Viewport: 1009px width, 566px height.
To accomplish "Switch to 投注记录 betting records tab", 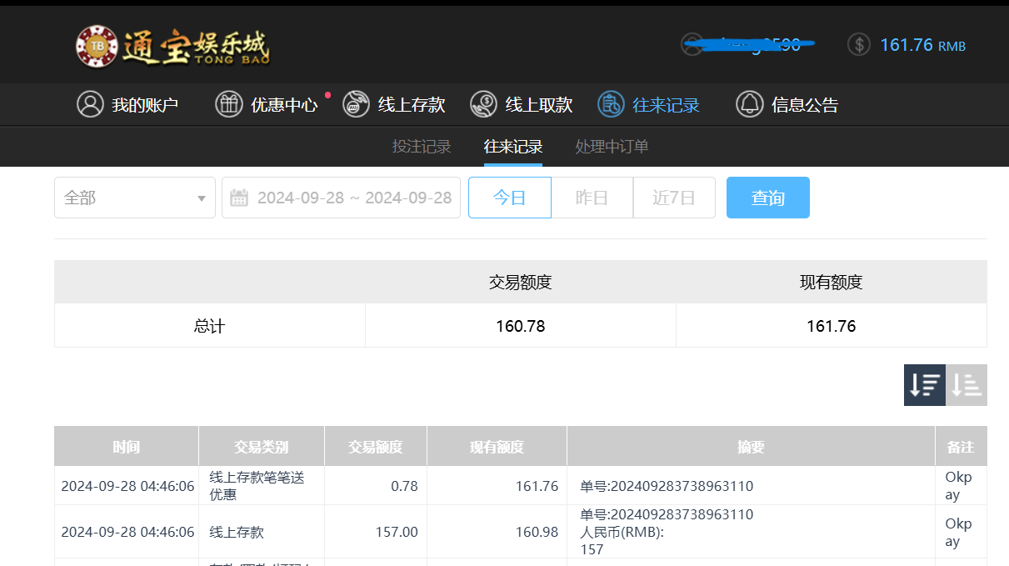I will tap(422, 147).
